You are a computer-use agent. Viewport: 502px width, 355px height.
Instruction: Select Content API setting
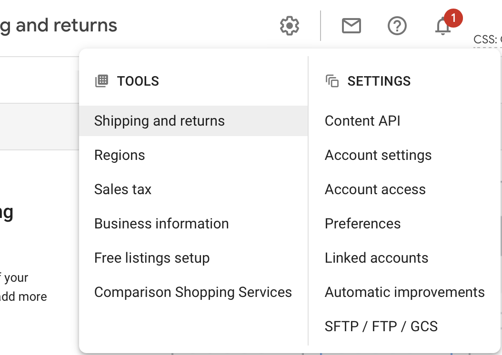(x=362, y=121)
